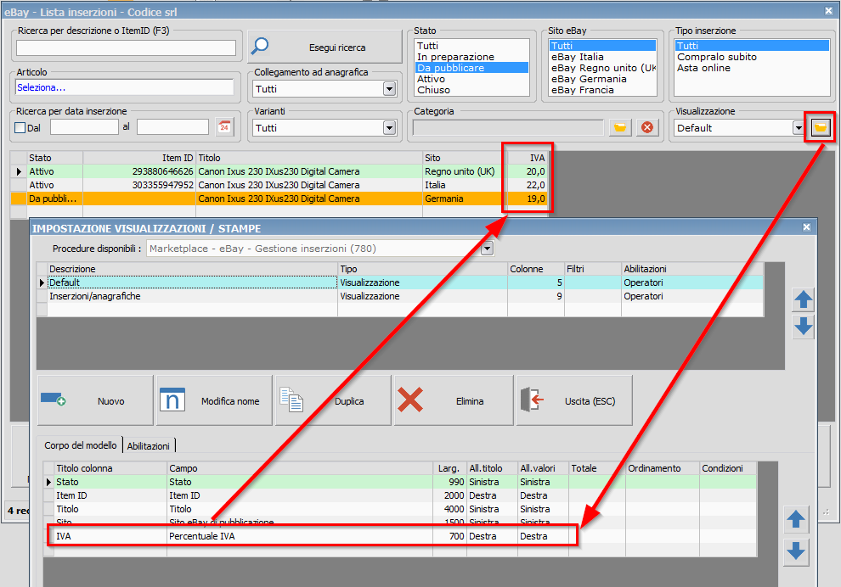Select the Stato row in column model

400,482
